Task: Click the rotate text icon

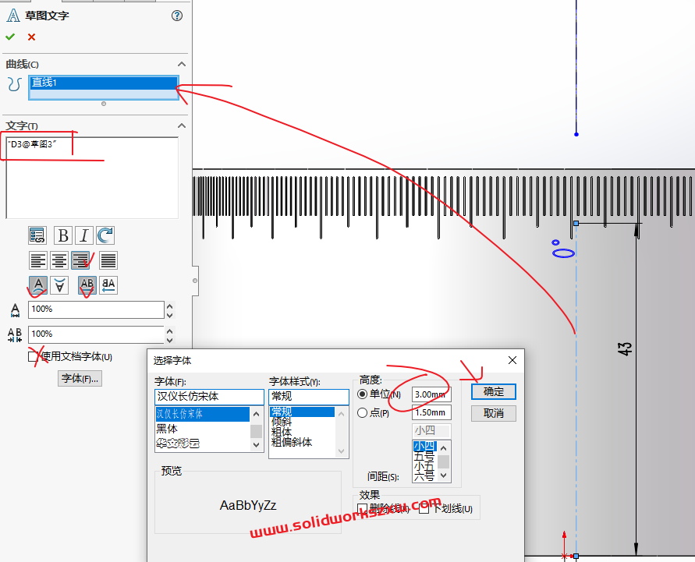Action: (105, 235)
